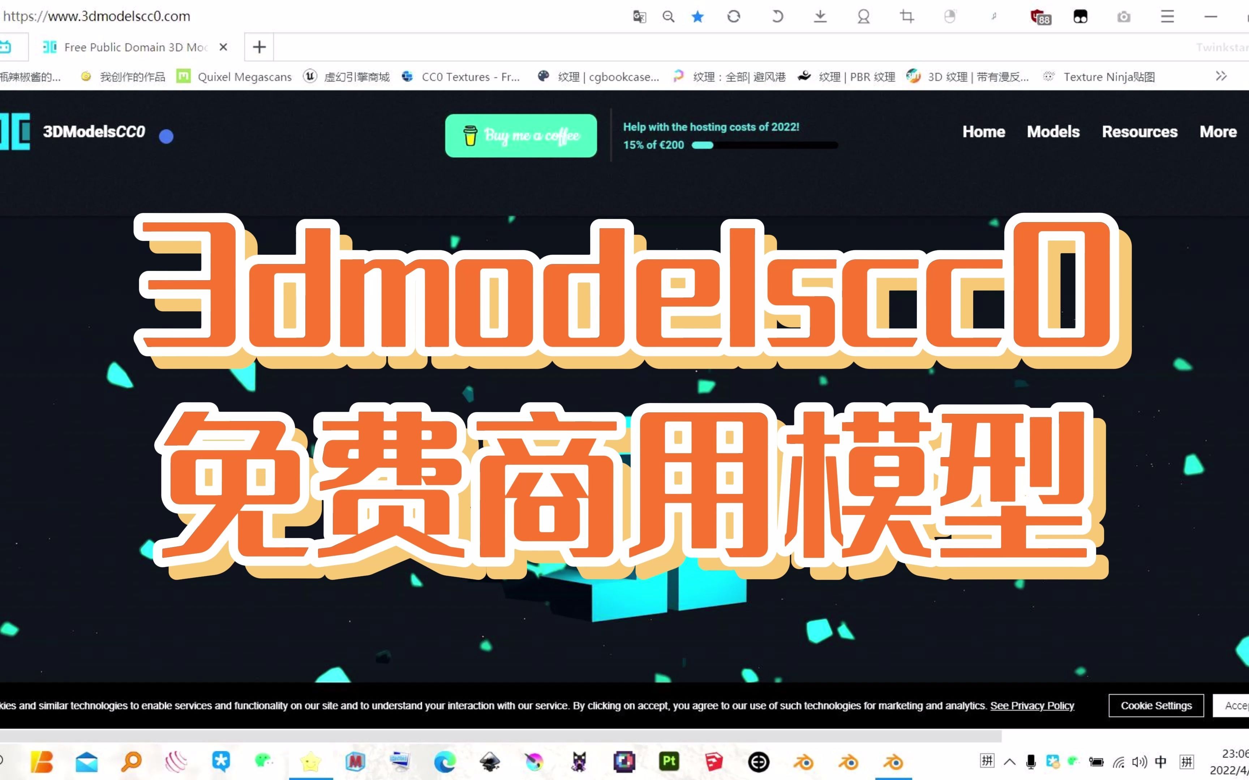Image resolution: width=1249 pixels, height=780 pixels.
Task: Click the small music note icon
Action: [x=993, y=17]
